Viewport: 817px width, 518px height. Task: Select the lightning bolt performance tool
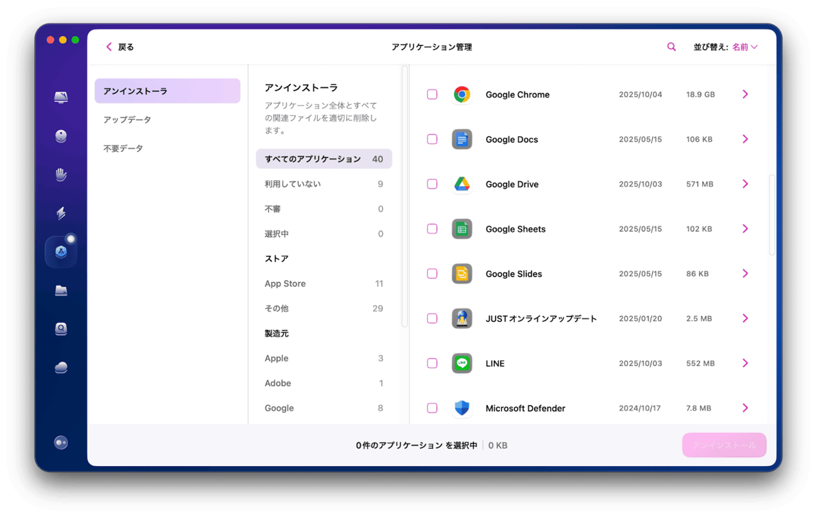click(x=60, y=212)
